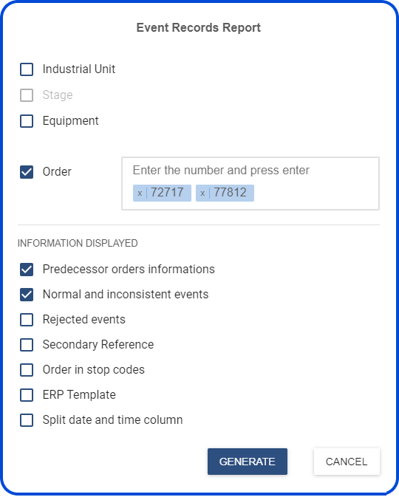This screenshot has width=399, height=497.
Task: Click the Rejected events label text
Action: (84, 320)
